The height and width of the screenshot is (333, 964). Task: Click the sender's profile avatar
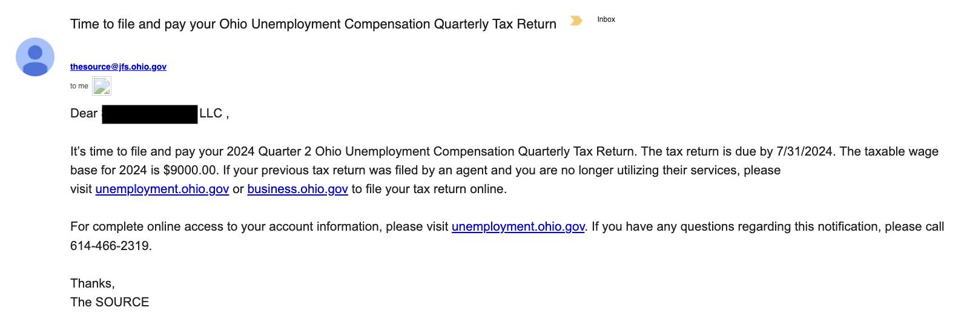click(35, 57)
